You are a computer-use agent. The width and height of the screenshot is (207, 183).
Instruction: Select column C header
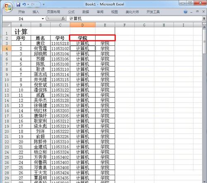click(x=60, y=25)
